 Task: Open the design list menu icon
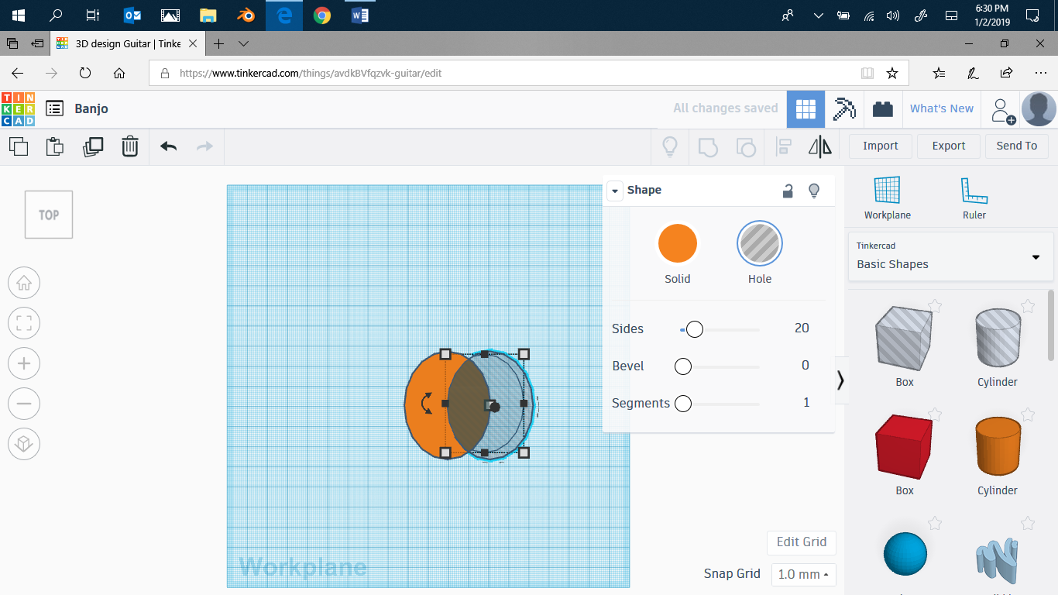point(54,108)
